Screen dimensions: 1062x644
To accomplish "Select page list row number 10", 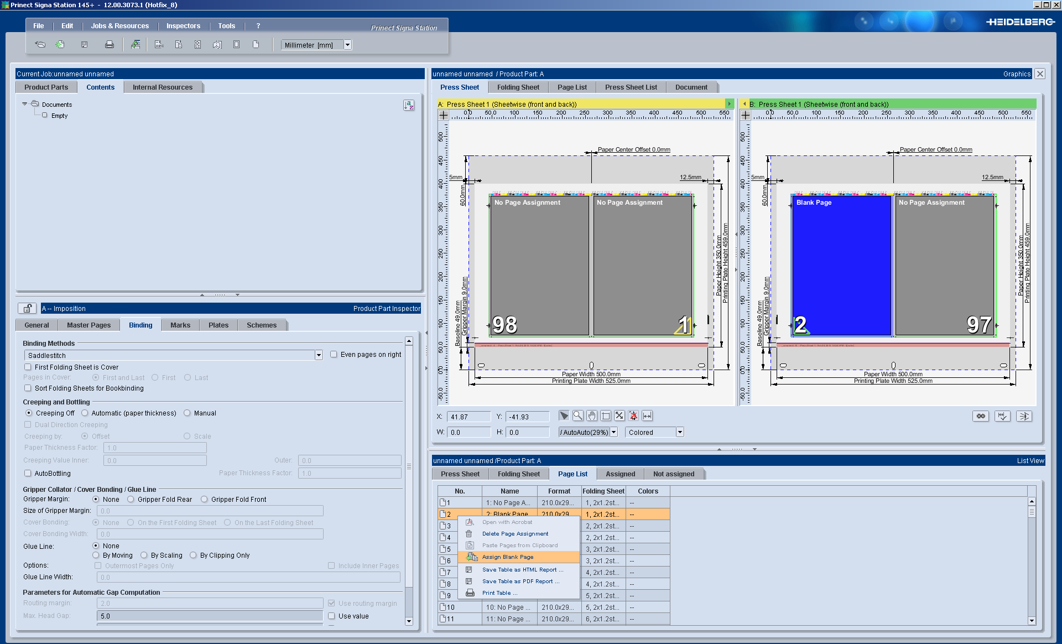I will coord(554,607).
